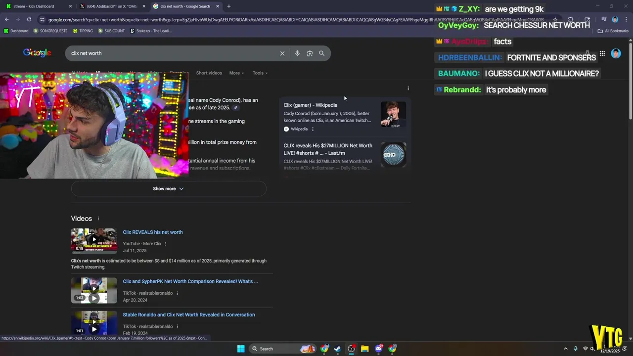This screenshot has height=356, width=633.
Task: Open the Google account avatar on the page
Action: click(x=616, y=53)
